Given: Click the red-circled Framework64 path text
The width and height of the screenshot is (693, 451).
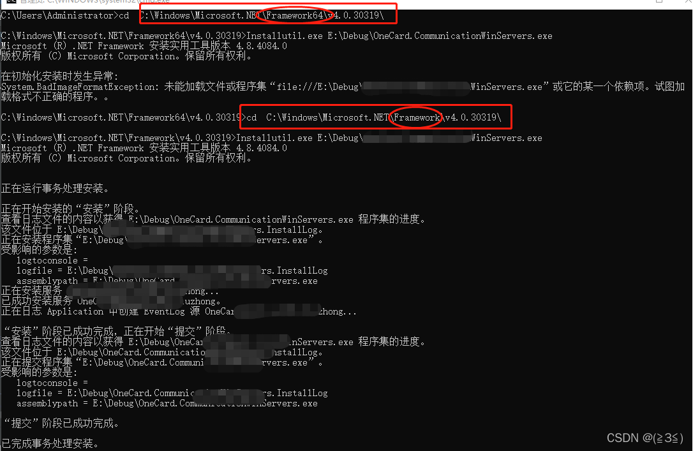Looking at the screenshot, I should coord(295,15).
